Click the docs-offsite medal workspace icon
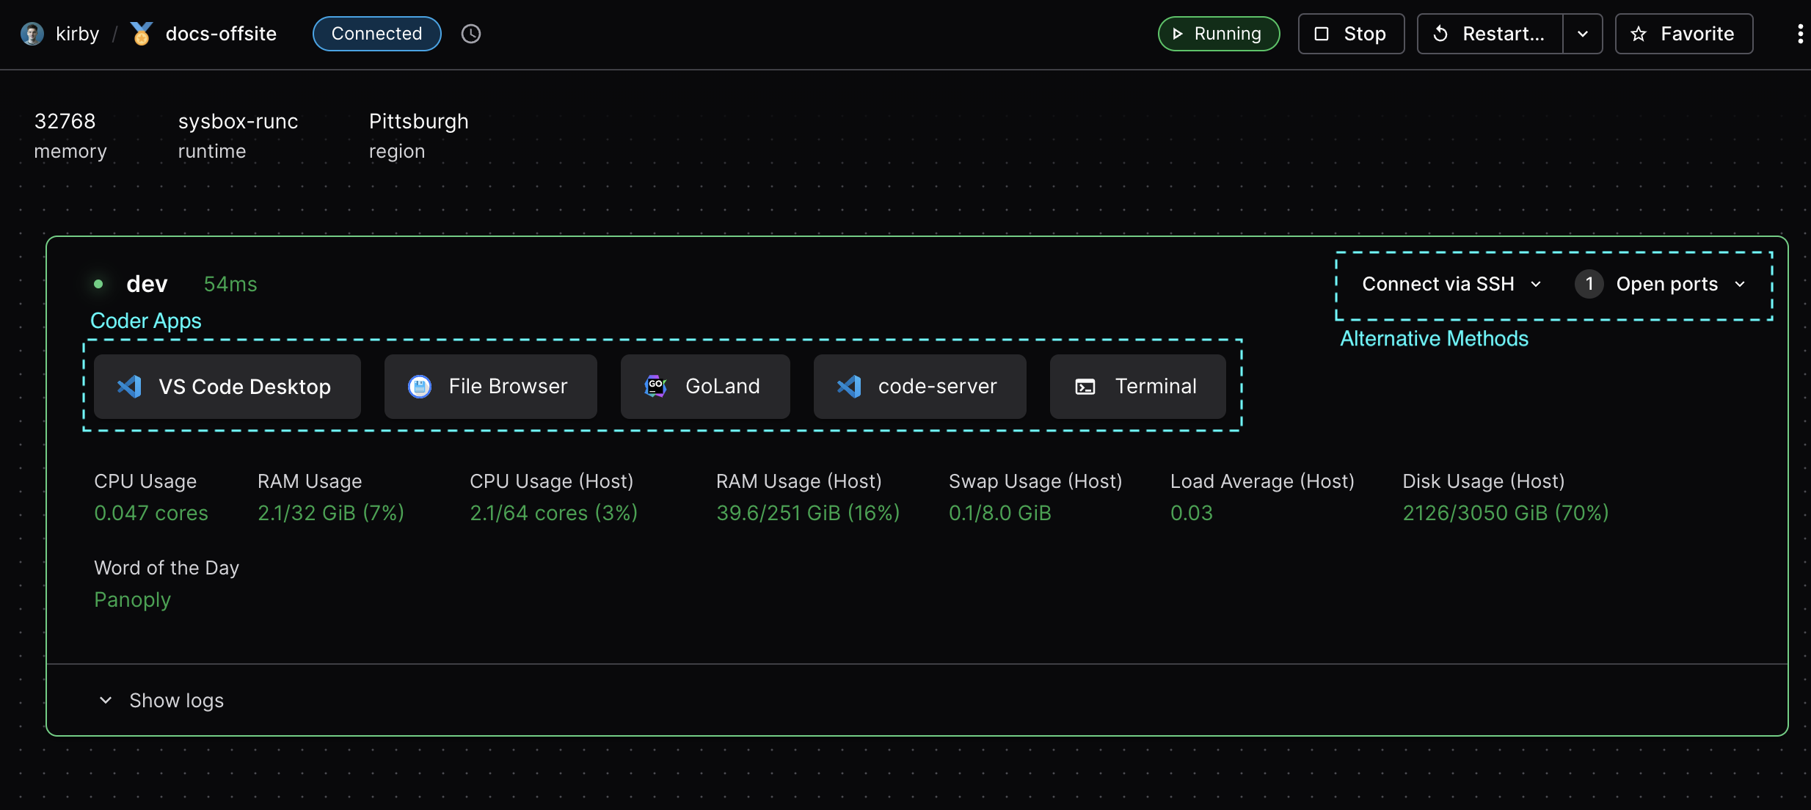This screenshot has width=1811, height=810. coord(141,34)
